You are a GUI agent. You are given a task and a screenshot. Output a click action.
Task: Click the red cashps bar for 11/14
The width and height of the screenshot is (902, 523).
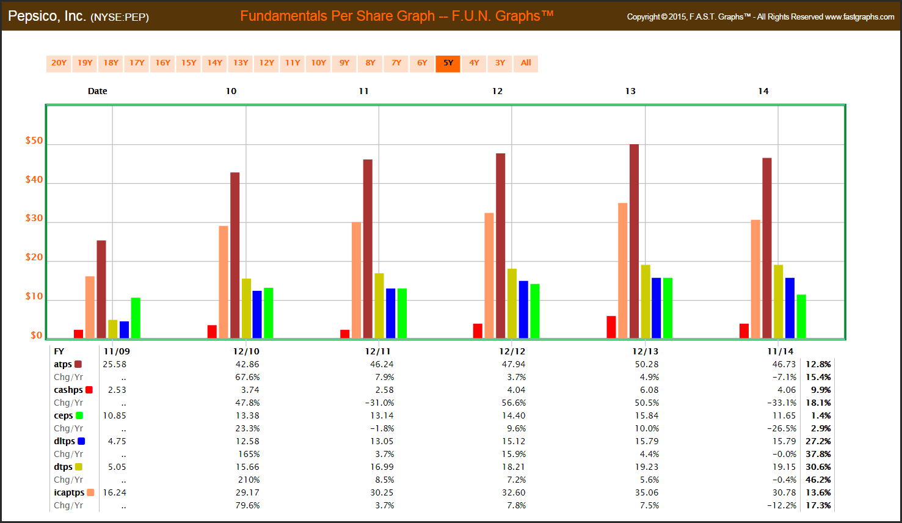click(x=744, y=331)
